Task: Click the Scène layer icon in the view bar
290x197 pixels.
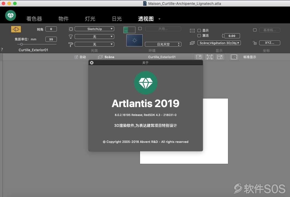Action: pos(100,57)
